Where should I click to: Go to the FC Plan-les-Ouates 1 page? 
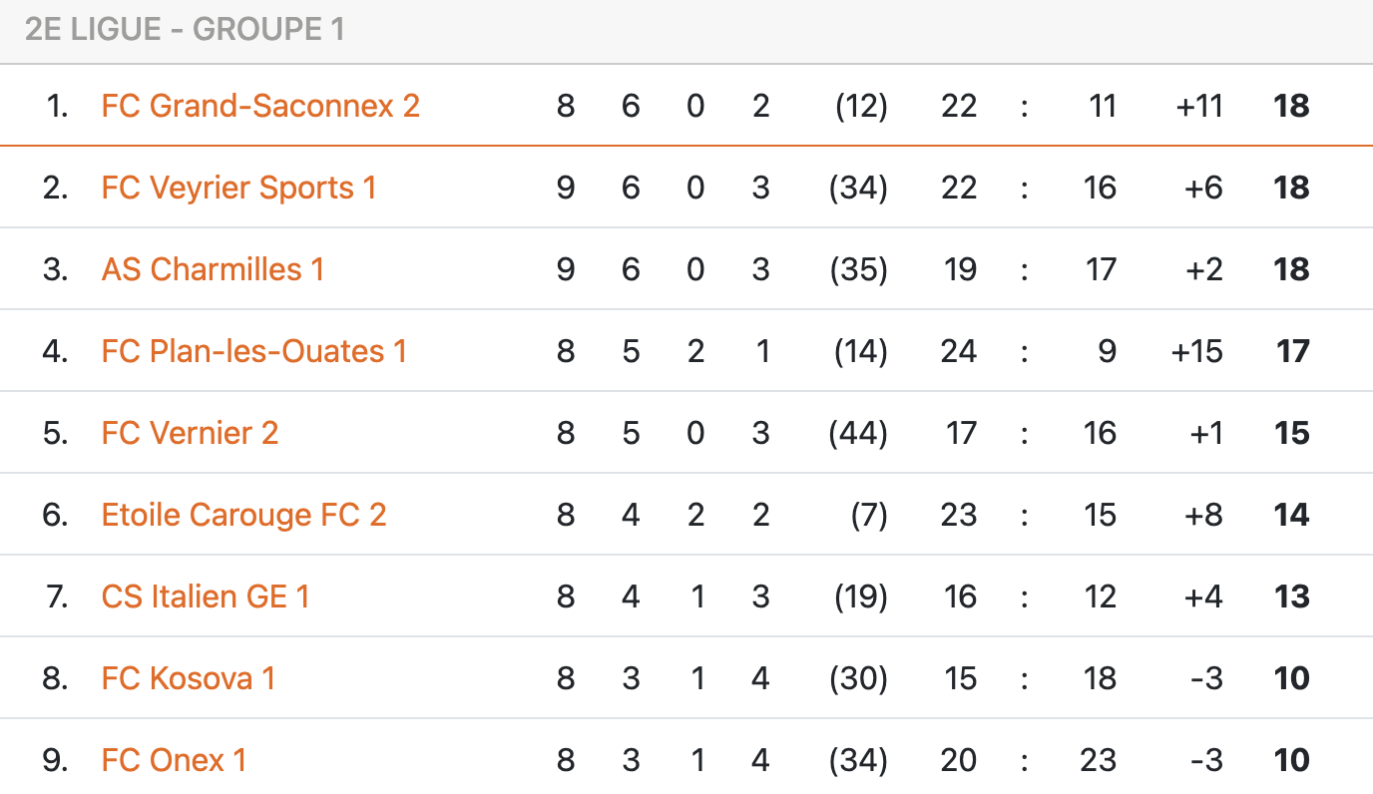point(253,351)
